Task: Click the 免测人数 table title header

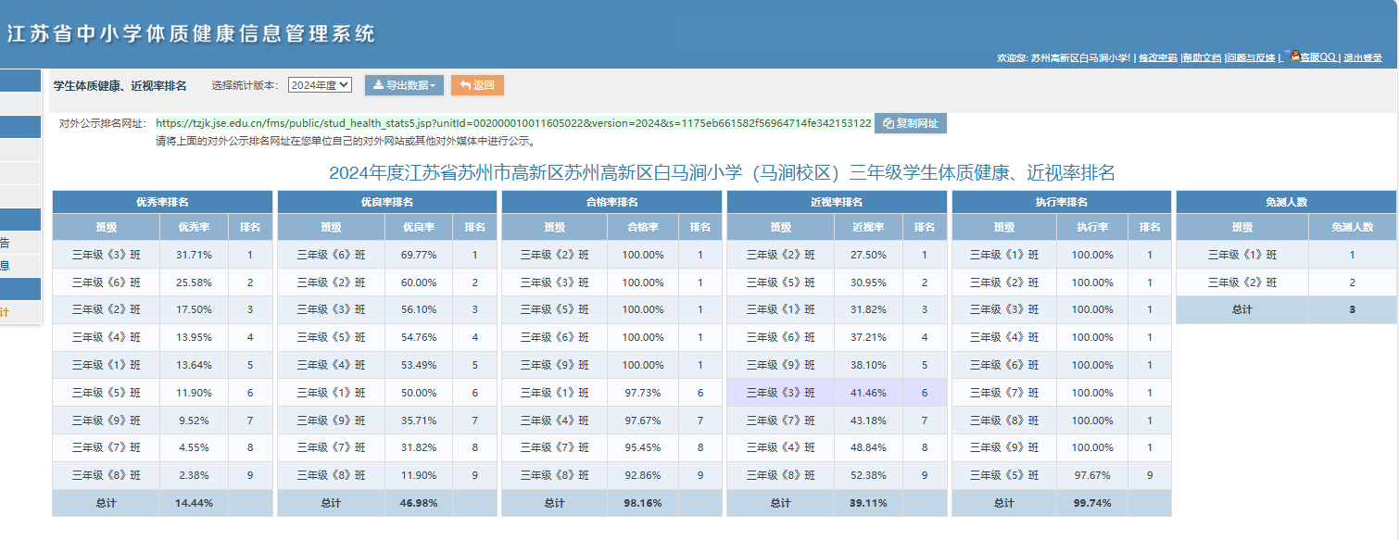Action: click(1286, 202)
